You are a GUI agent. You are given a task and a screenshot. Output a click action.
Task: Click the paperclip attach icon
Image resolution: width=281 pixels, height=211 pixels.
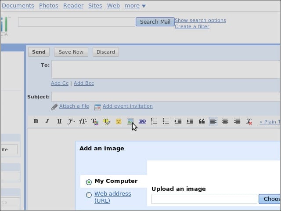click(x=54, y=107)
